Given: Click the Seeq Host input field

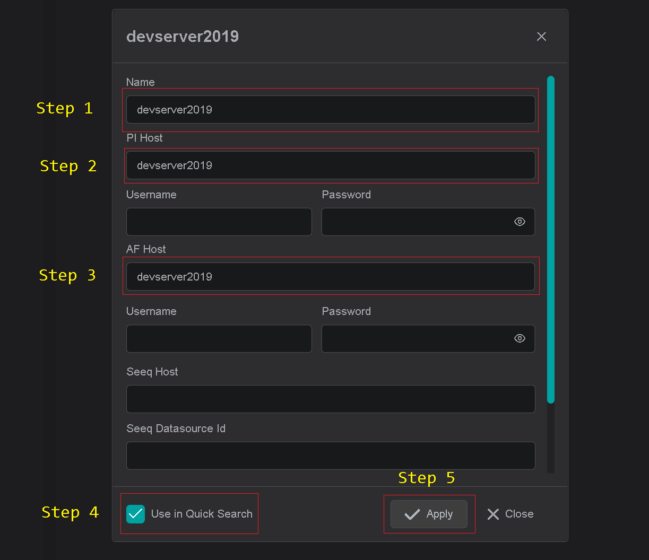Looking at the screenshot, I should coord(331,399).
